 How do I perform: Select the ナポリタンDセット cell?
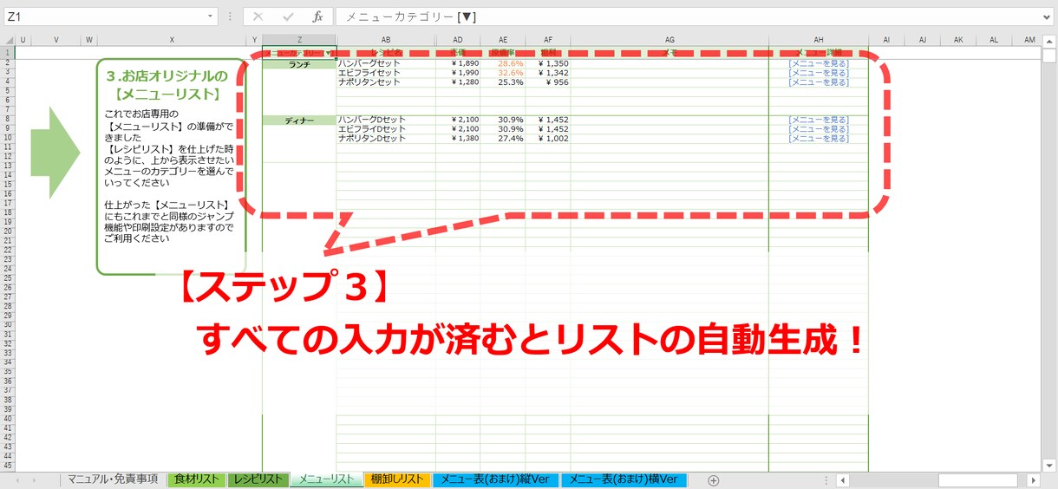click(x=386, y=139)
